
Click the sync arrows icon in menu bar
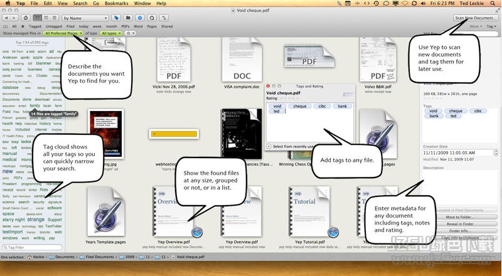[414, 3]
